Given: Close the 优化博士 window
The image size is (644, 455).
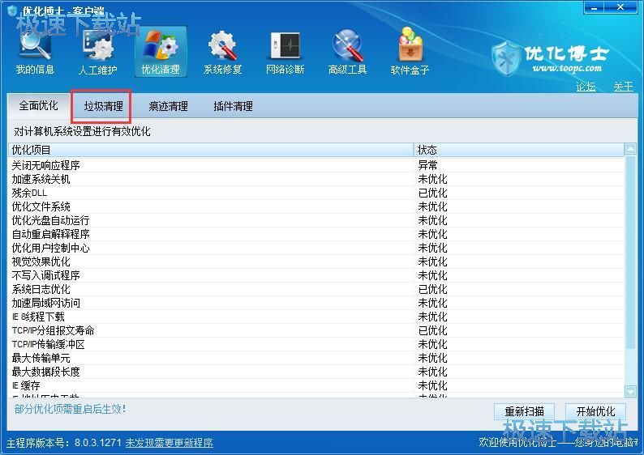Looking at the screenshot, I should pos(620,7).
